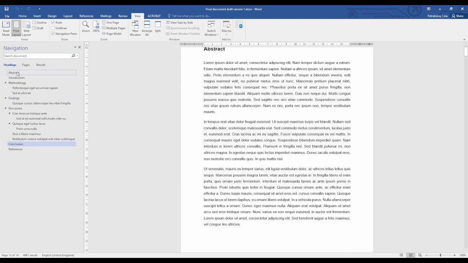Click the Save icon in the title bar
The width and height of the screenshot is (468, 263).
[x=7, y=9]
